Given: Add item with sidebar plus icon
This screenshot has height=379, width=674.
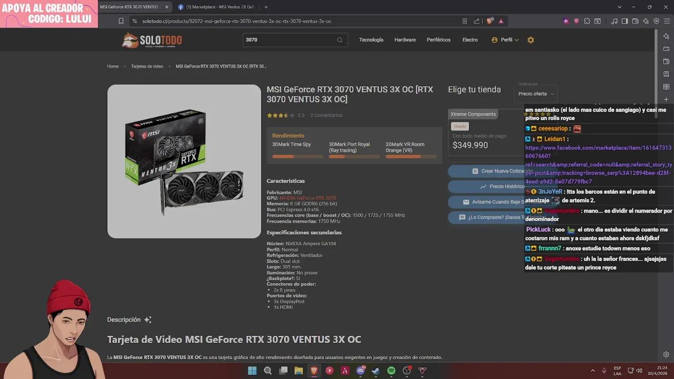Looking at the screenshot, I should click(666, 99).
